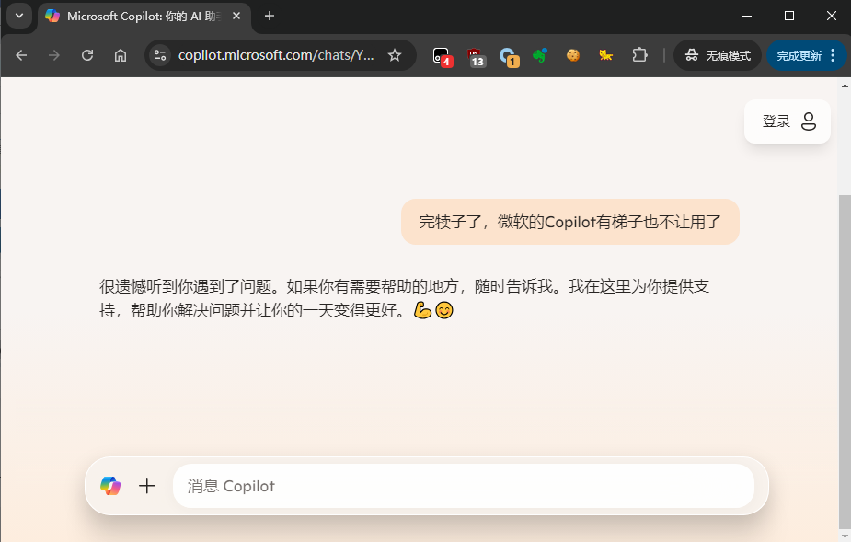Image resolution: width=851 pixels, height=542 pixels.
Task: Open the Evernote elephant extension
Action: point(540,55)
